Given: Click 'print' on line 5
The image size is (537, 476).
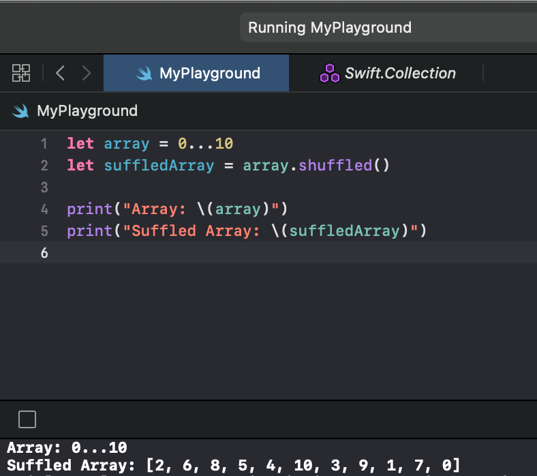Looking at the screenshot, I should 90,231.
